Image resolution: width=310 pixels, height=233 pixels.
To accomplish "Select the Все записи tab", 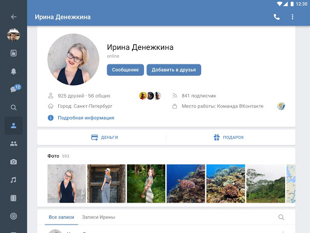I will click(x=61, y=217).
